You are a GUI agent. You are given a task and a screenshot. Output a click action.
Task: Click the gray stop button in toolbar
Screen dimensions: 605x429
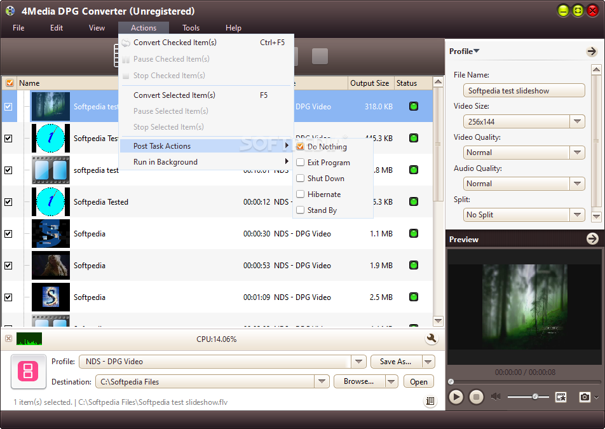(x=320, y=57)
